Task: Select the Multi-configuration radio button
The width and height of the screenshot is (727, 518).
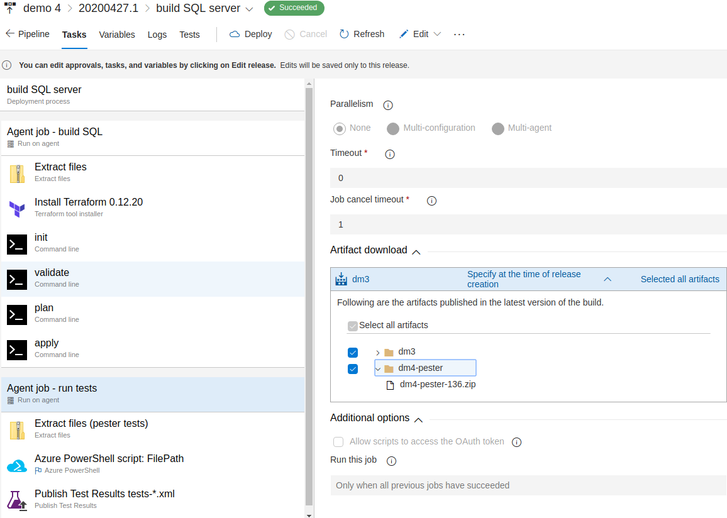Action: tap(393, 128)
